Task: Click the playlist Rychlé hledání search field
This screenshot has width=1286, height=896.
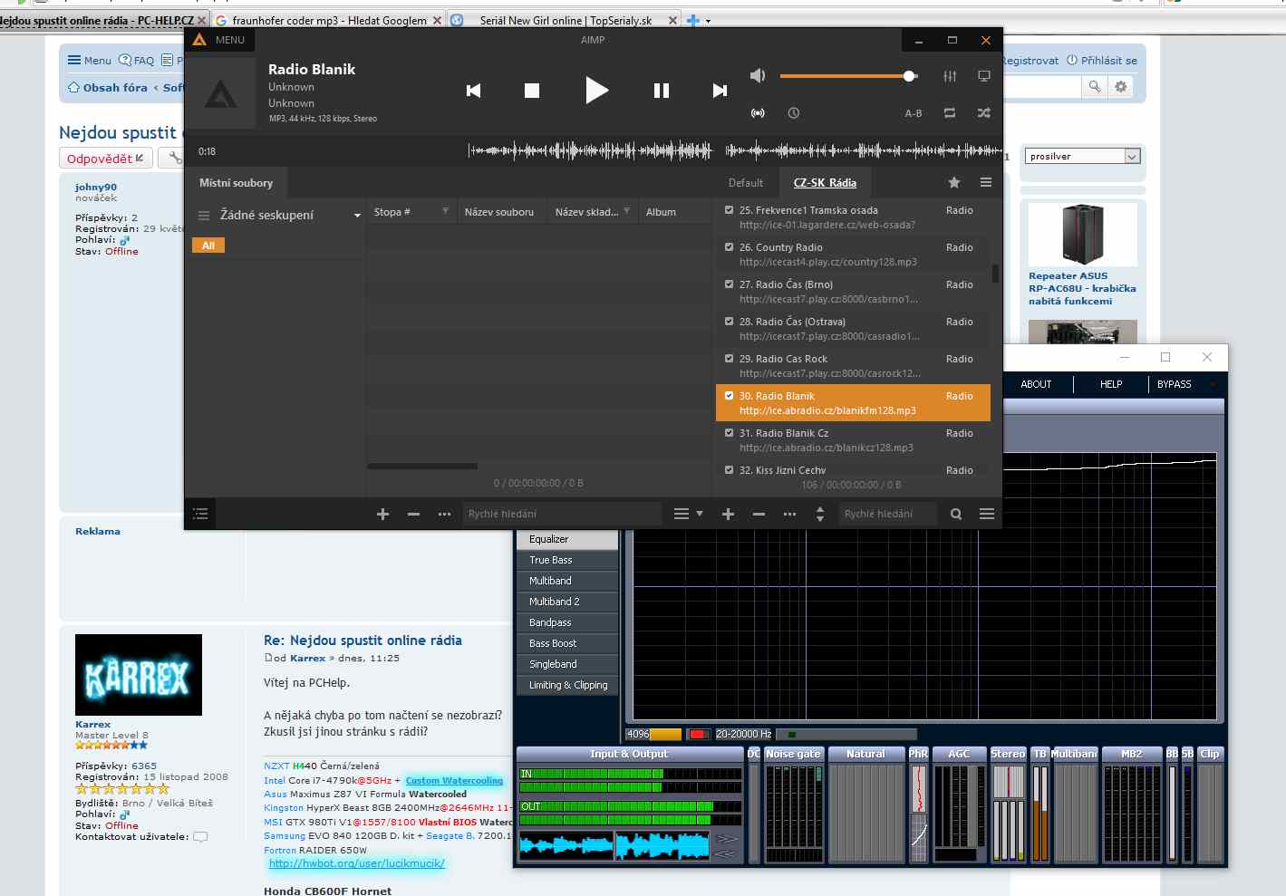Action: pyautogui.click(x=888, y=514)
